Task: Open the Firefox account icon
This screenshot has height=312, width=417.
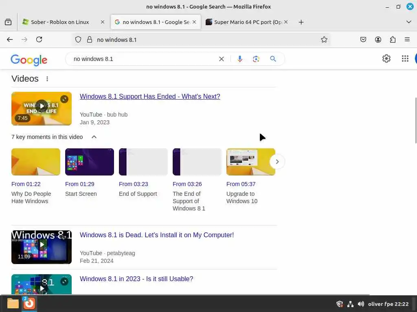Action: pos(378,39)
